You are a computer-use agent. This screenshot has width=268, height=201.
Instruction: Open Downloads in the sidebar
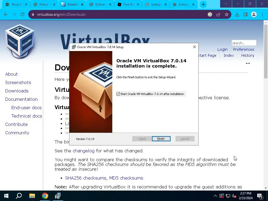point(17,91)
